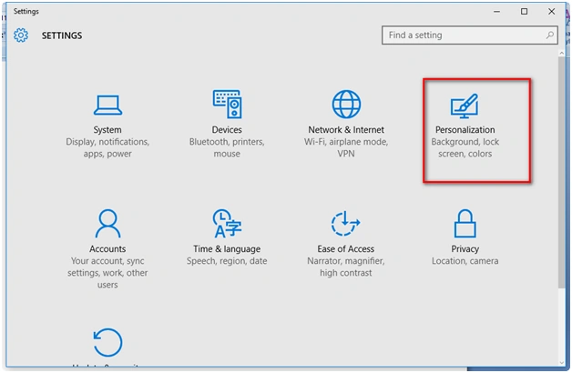Screen dimensions: 572x373
Task: Click 'Your account, sync settings' description
Action: [107, 272]
